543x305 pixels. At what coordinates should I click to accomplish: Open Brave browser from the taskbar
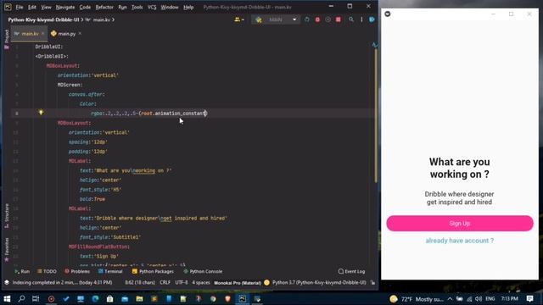coord(227,299)
